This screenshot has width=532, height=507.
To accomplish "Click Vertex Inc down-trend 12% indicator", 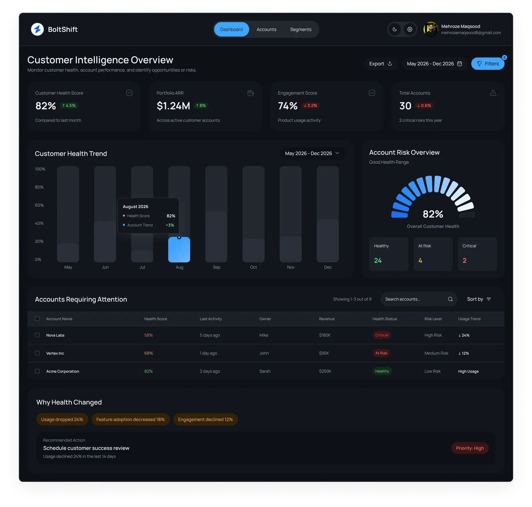I will coord(464,353).
